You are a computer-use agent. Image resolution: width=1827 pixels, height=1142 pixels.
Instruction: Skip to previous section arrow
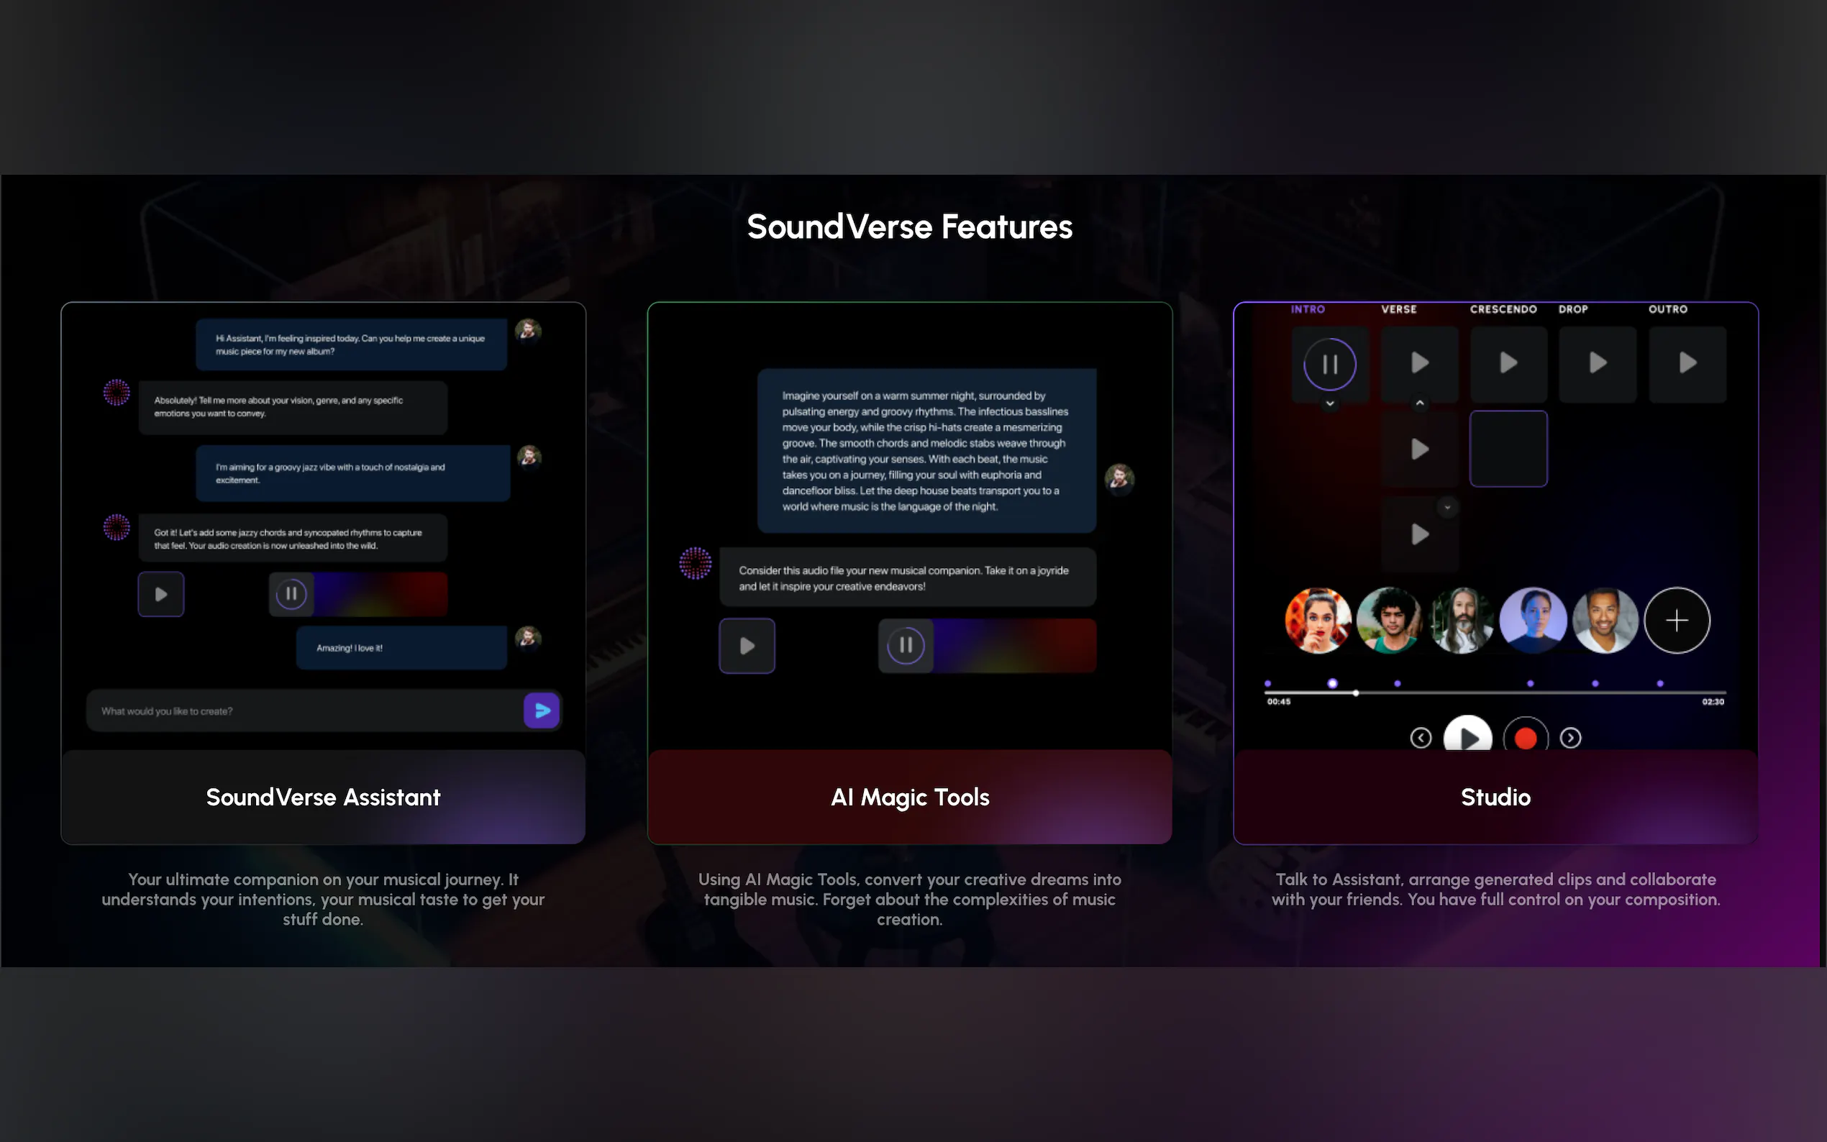tap(1420, 738)
